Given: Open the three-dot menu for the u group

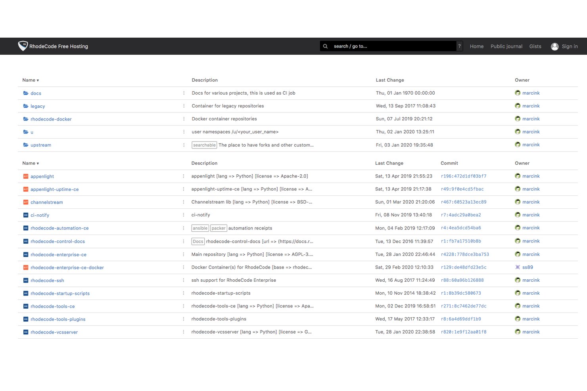Looking at the screenshot, I should 184,132.
